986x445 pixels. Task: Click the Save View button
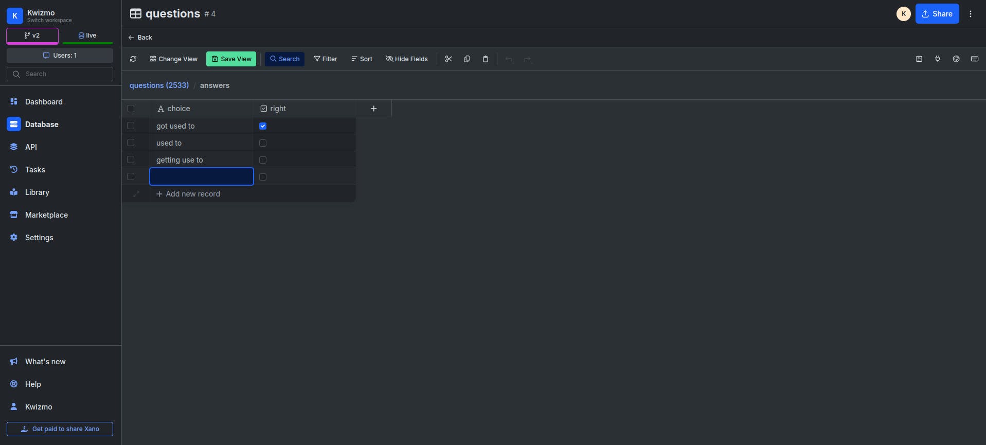click(231, 59)
